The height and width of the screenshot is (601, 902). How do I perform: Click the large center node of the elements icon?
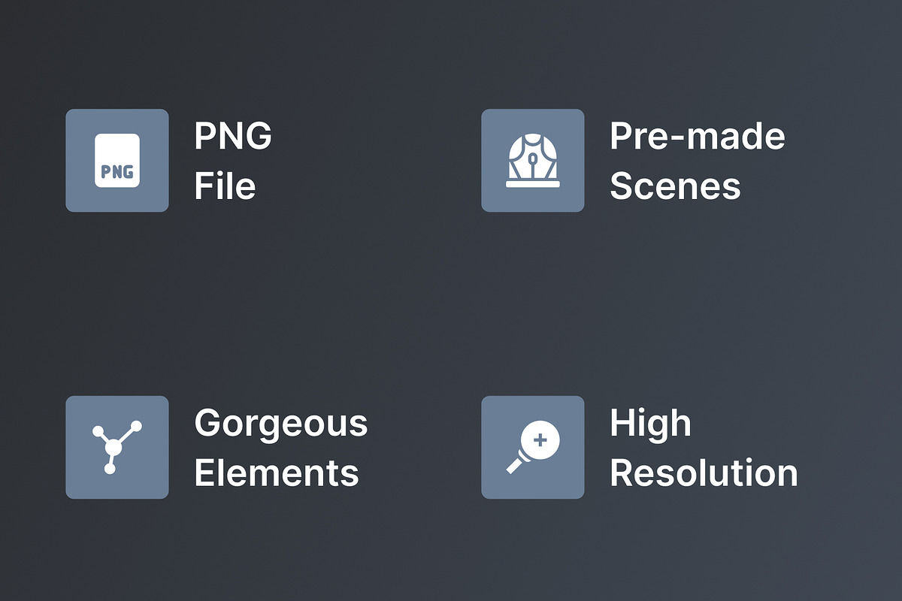pyautogui.click(x=114, y=448)
